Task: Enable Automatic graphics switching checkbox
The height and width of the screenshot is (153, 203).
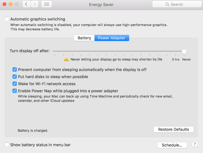Action: [7, 19]
